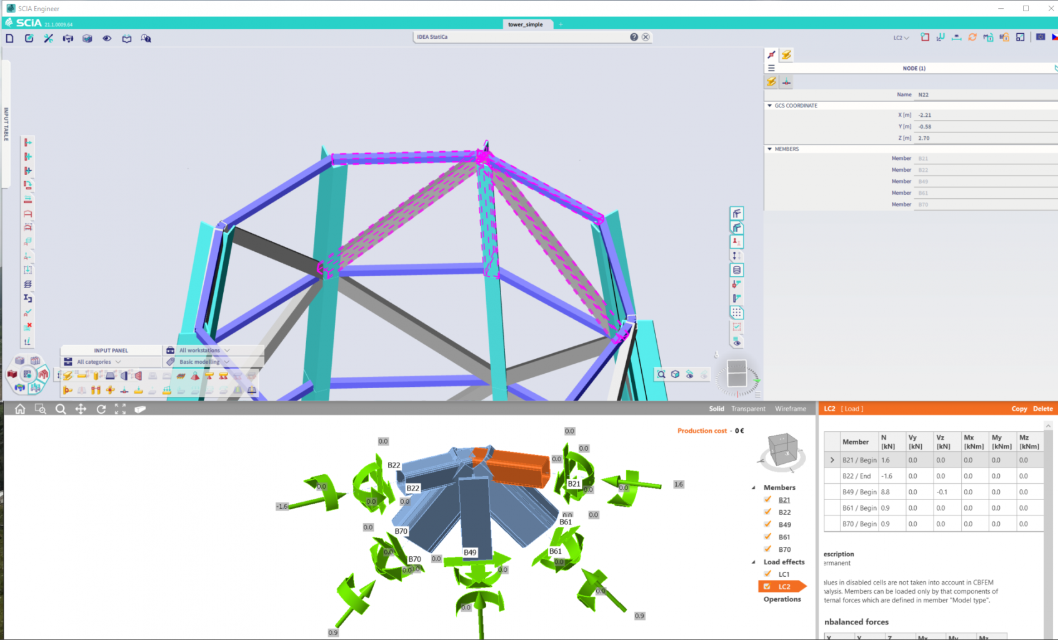Select the Home view icon in connection viewport
Screen dimensions: 1058x640
tap(19, 409)
